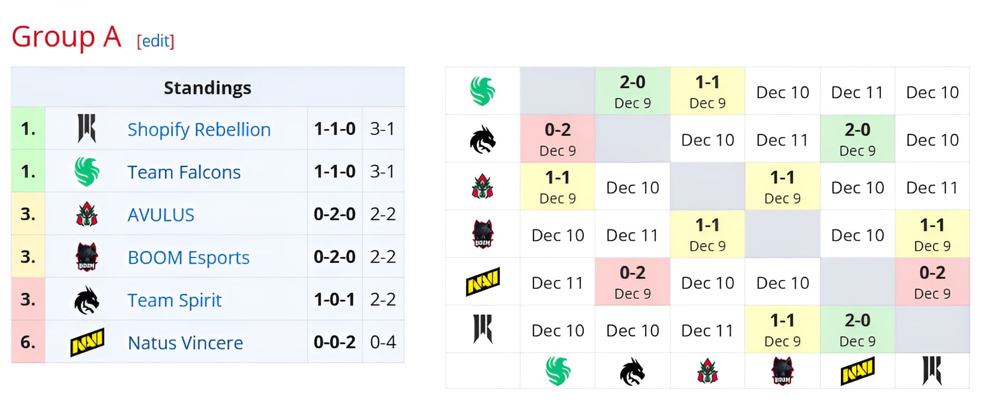Select the 0-2 NAVI vs Spirit result cell

click(632, 282)
